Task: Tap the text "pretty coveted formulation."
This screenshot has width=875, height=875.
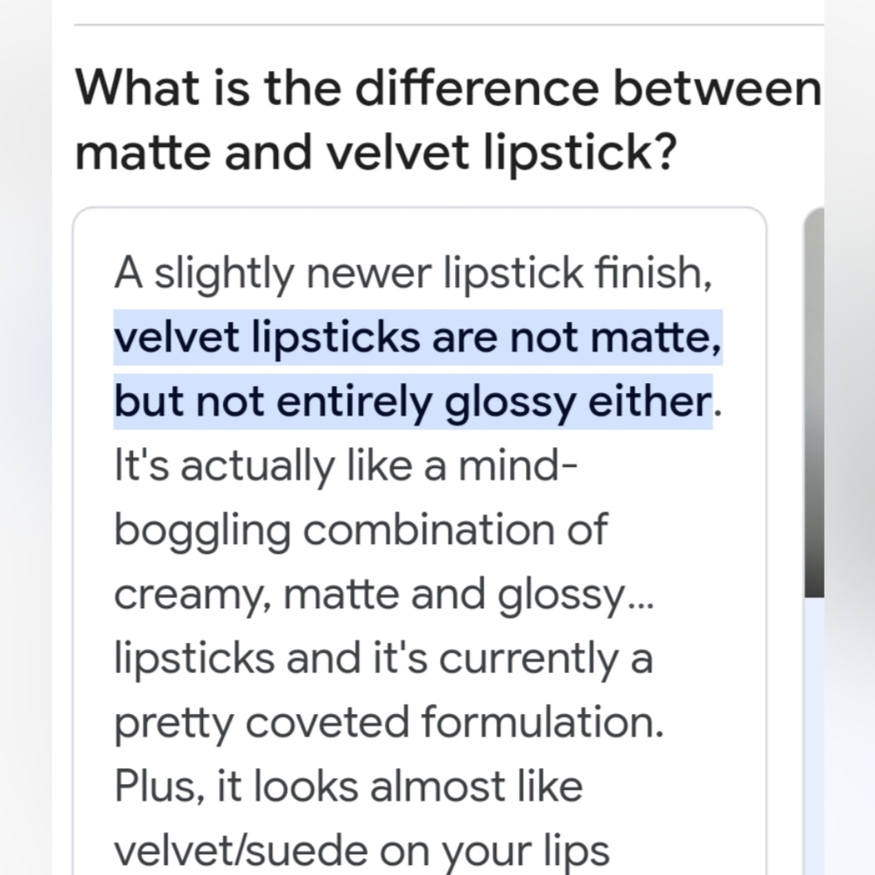Action: click(x=388, y=723)
